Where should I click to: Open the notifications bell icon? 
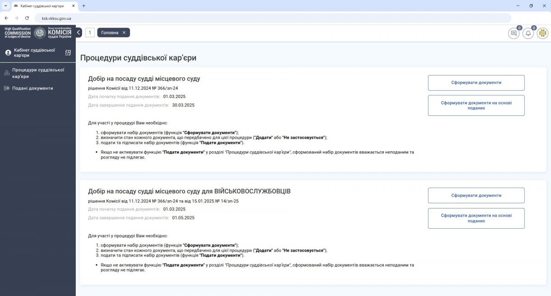point(528,33)
